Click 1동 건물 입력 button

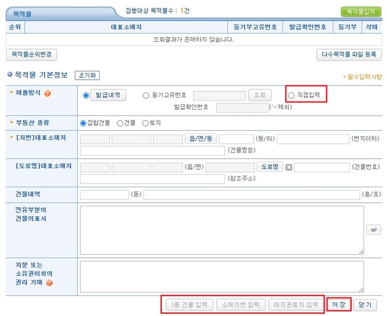190,305
